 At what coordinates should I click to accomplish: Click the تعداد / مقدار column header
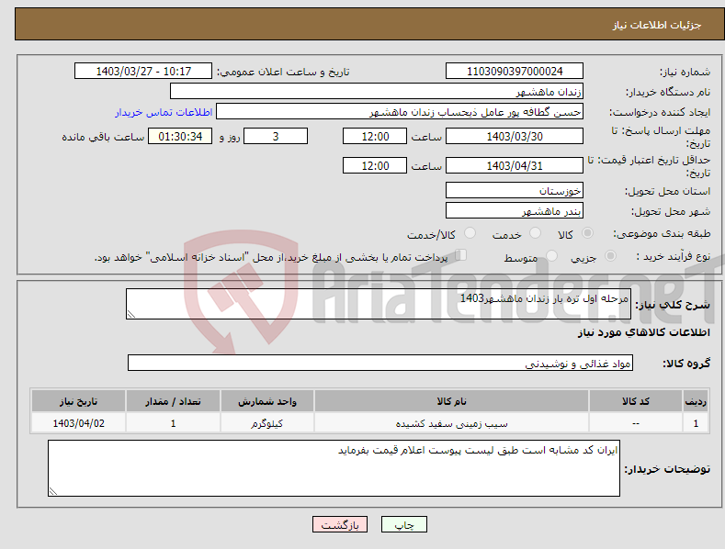tap(173, 401)
